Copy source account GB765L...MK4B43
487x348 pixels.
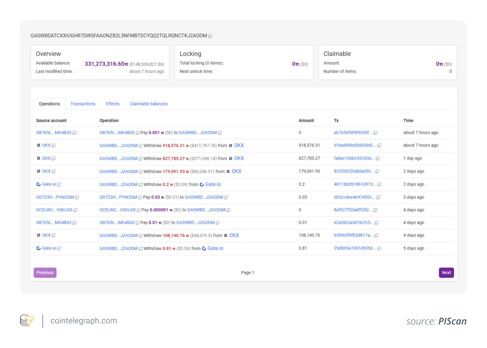click(x=75, y=132)
